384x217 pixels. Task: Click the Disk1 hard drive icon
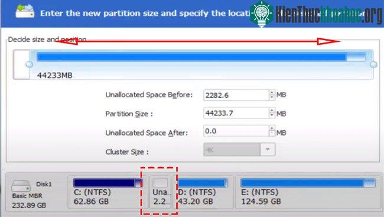point(21,186)
